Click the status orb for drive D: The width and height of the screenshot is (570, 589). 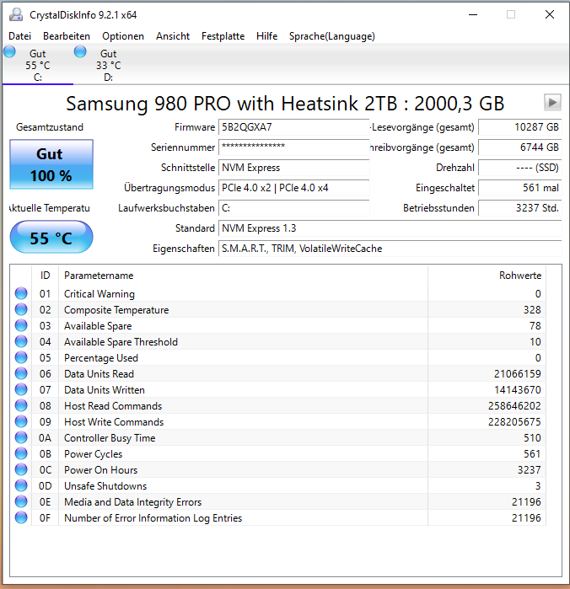[x=80, y=51]
